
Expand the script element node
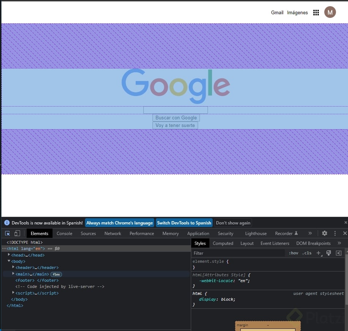13,293
